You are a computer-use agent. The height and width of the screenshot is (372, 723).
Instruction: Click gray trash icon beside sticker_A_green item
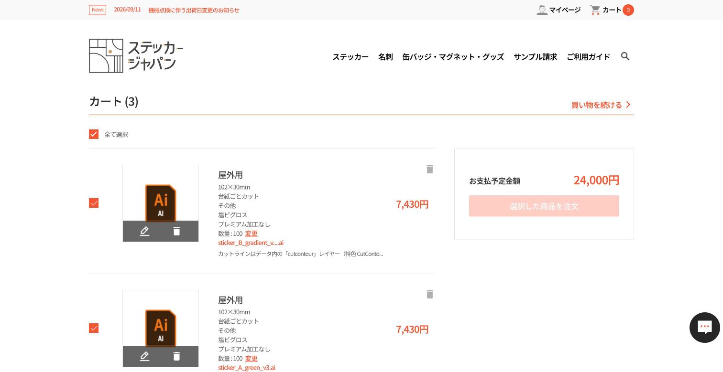[430, 294]
